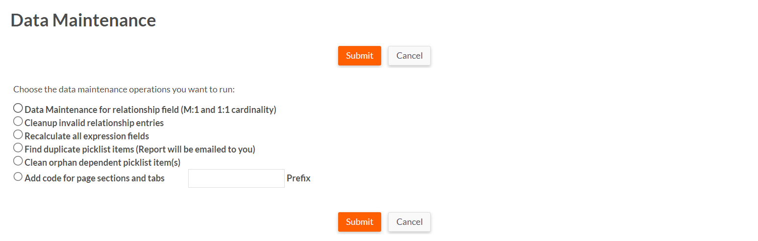Select the Find duplicate picklist items radio button
Viewport: 758px width, 241px height.
[x=18, y=147]
